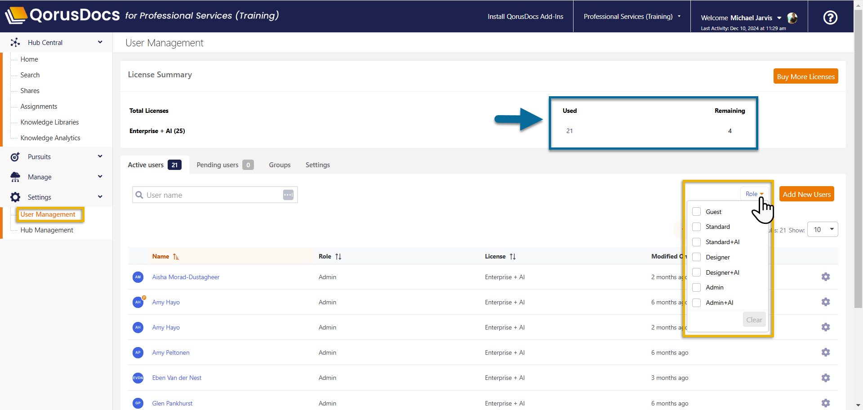The image size is (863, 410).
Task: Check the Admin role filter
Action: tap(697, 287)
